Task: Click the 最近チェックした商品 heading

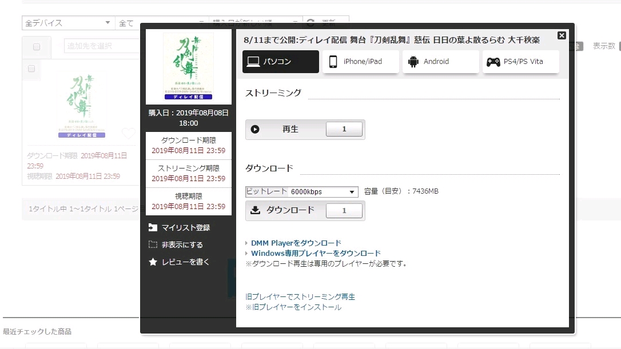Action: tap(37, 332)
